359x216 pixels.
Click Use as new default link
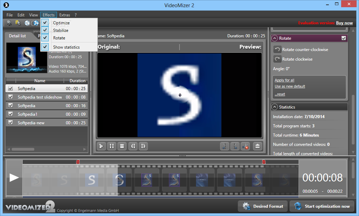(x=290, y=86)
